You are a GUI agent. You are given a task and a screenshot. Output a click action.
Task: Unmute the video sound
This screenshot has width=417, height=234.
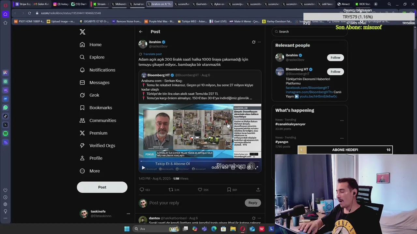coord(241,168)
